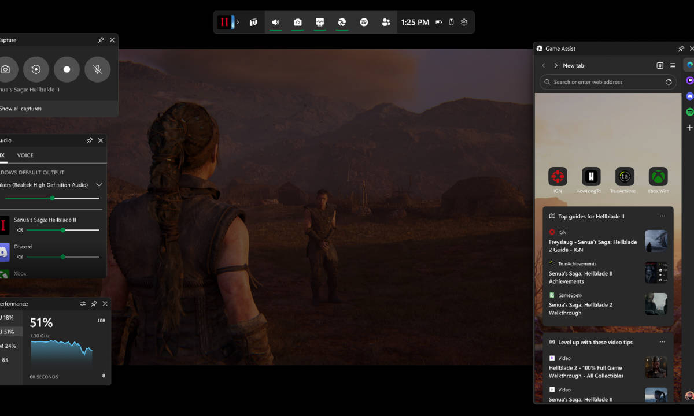
Task: Open the widget menu on the Game Bar toolbar
Action: pyautogui.click(x=253, y=22)
